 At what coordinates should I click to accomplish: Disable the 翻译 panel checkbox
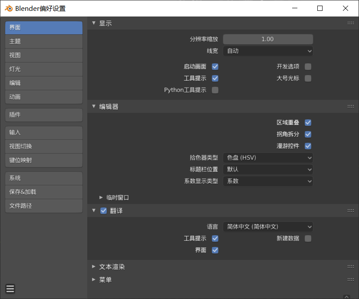click(x=103, y=210)
